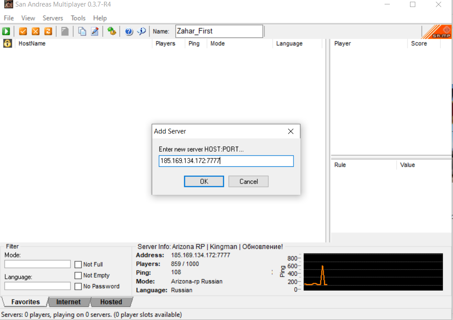Maximize the San Andreas Multiplayer window
Viewport: 453px width, 320px height.
click(x=413, y=4)
